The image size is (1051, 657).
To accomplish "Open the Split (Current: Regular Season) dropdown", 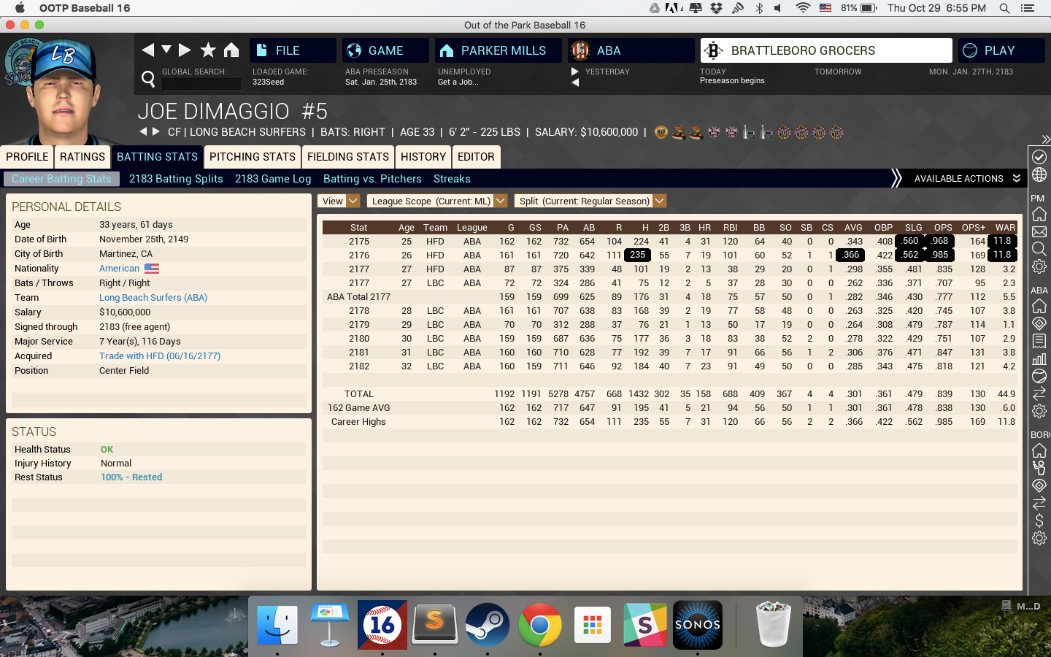I will (590, 201).
